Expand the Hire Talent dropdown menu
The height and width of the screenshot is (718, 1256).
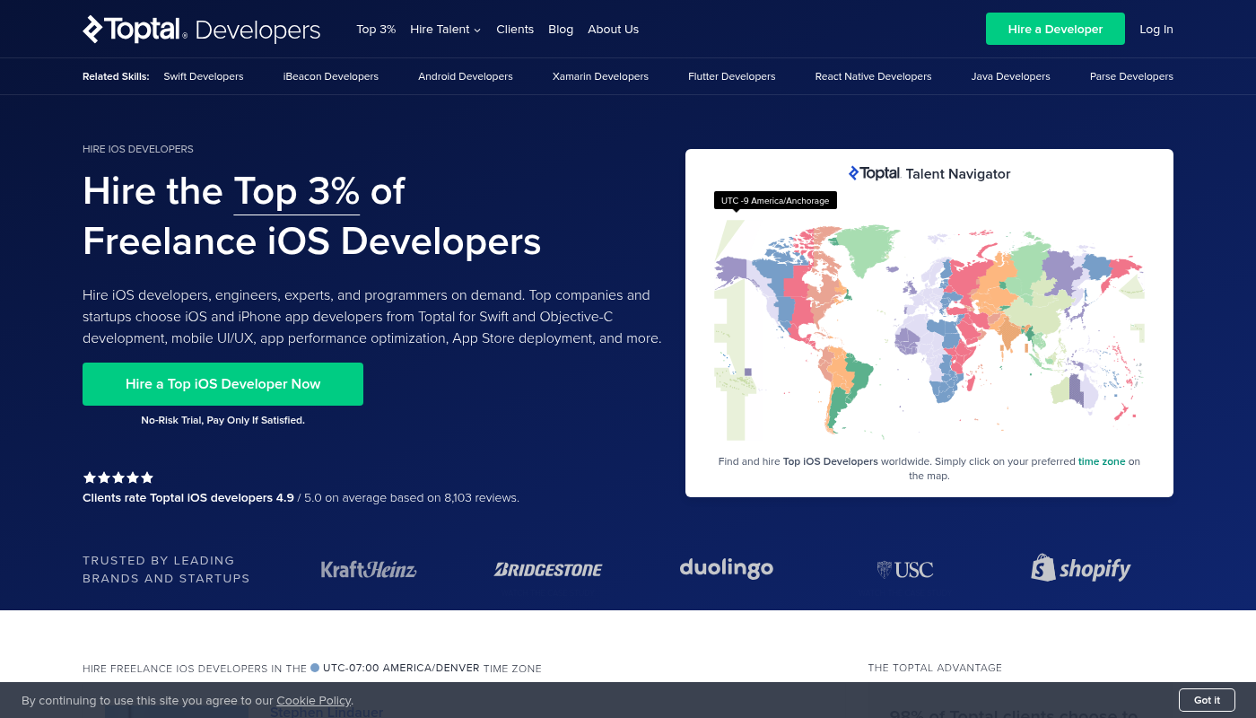(445, 30)
